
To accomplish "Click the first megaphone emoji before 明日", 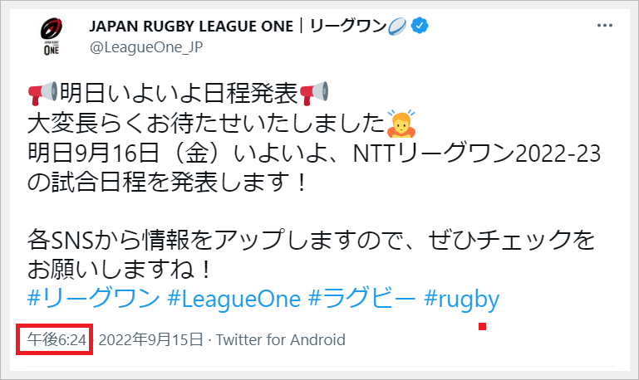I will click(42, 92).
